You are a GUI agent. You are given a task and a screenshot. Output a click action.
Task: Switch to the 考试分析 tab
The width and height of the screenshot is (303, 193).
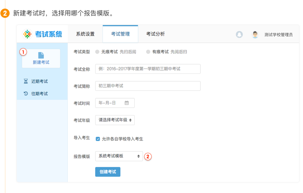coord(155,34)
